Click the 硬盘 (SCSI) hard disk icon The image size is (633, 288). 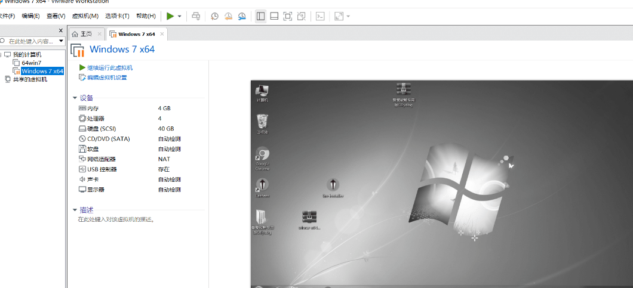click(82, 129)
